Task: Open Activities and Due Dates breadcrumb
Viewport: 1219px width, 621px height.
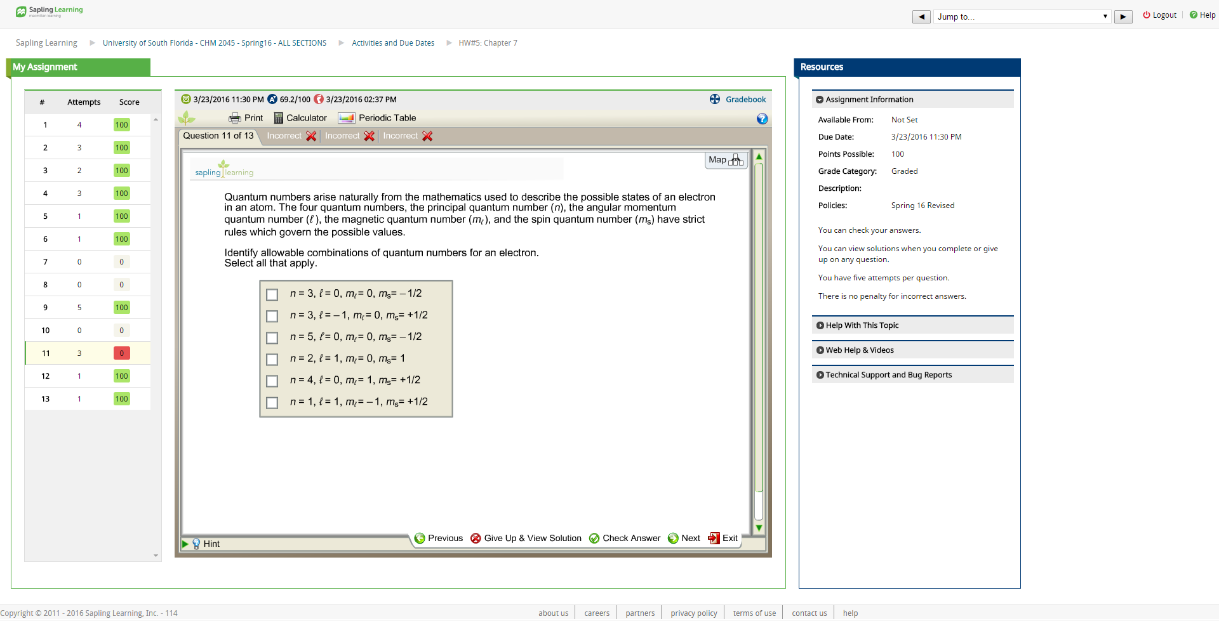Action: (x=393, y=43)
